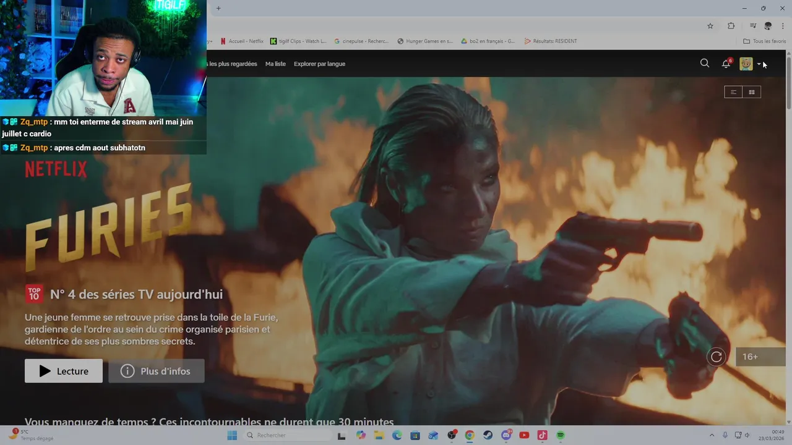Open Plus d'infos for Furies

click(x=157, y=371)
